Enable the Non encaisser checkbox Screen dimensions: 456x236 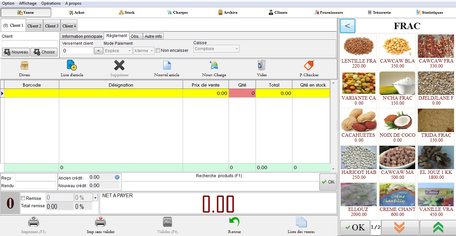[x=158, y=50]
